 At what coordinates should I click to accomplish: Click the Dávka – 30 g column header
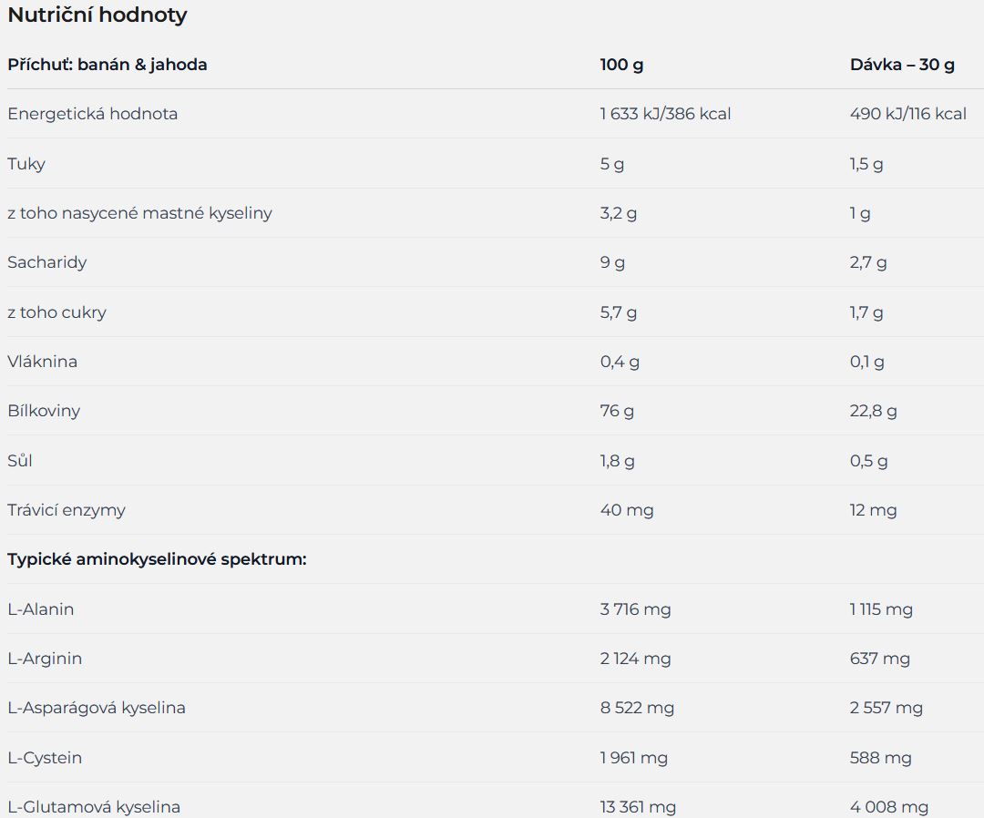[x=902, y=65]
